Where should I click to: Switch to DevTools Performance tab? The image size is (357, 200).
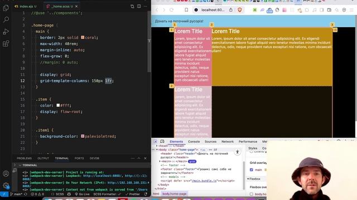pos(248,142)
